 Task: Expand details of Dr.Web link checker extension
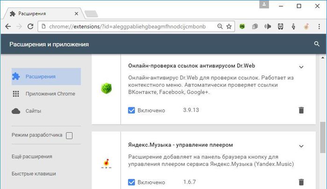[x=301, y=67]
